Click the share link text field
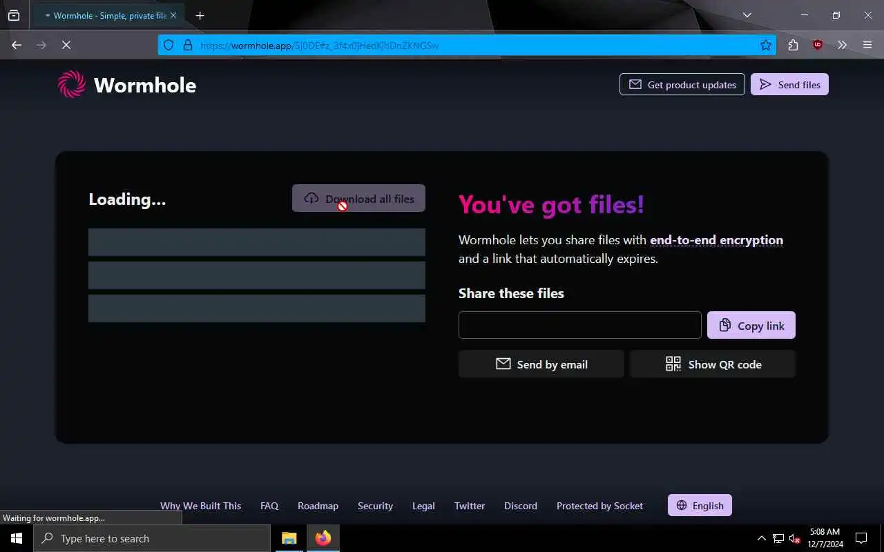The width and height of the screenshot is (884, 552). (580, 325)
